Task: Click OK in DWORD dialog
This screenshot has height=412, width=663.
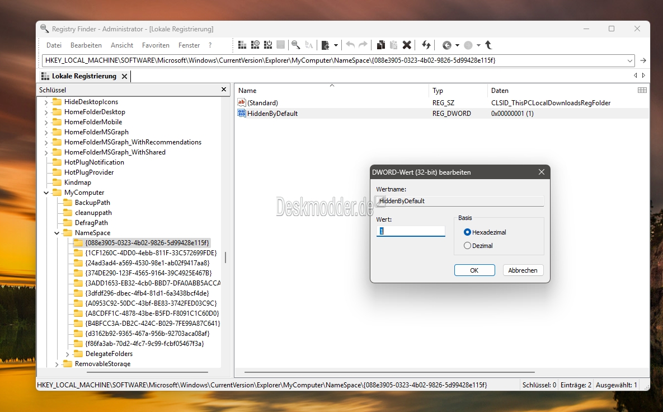Action: point(474,270)
